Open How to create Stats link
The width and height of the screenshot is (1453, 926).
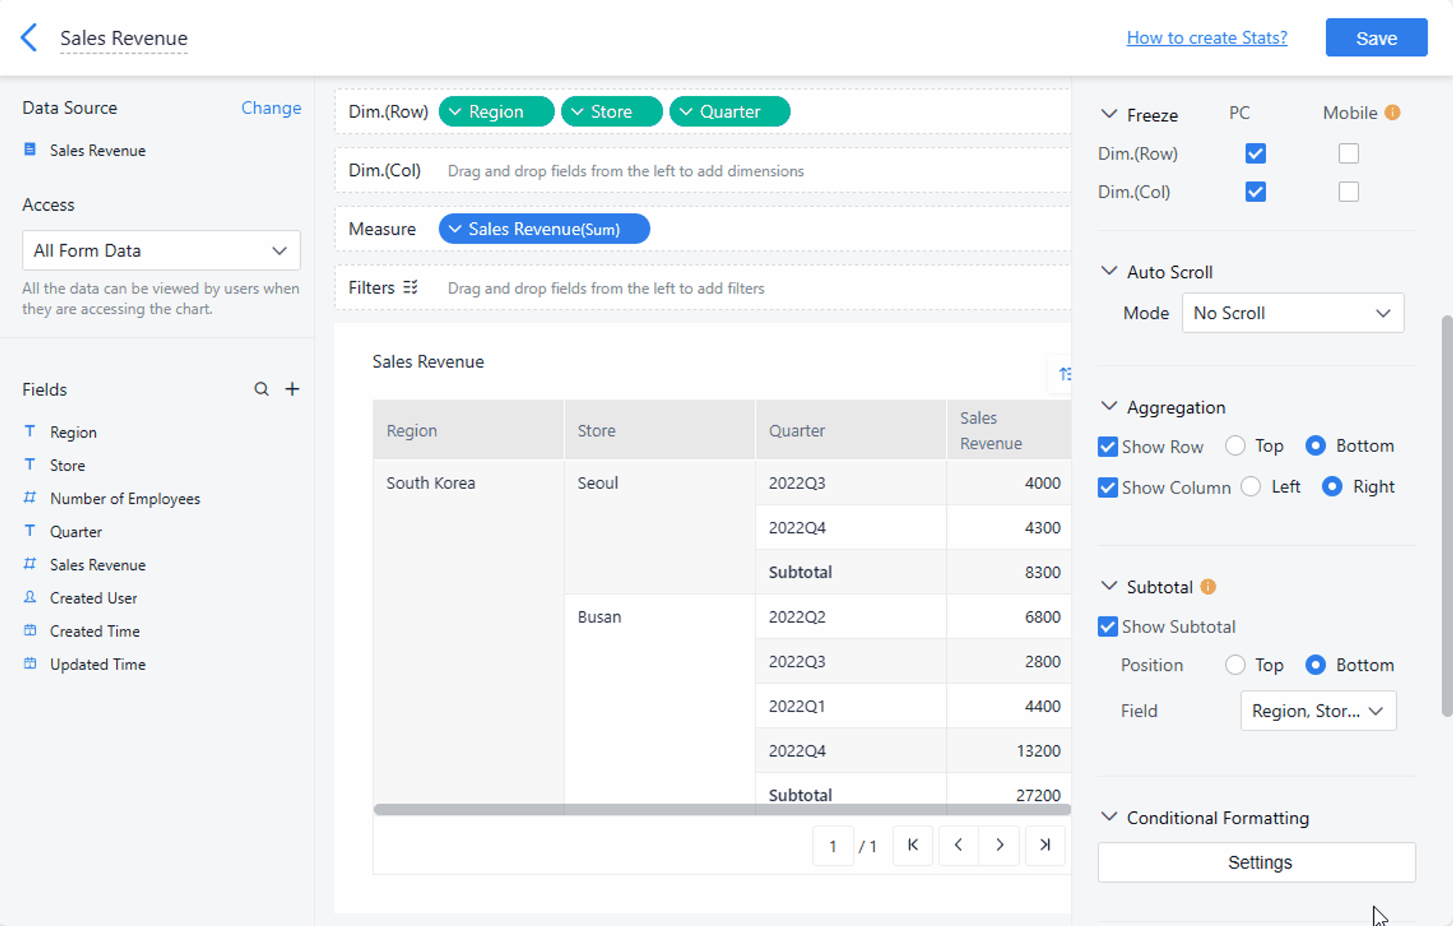point(1206,36)
